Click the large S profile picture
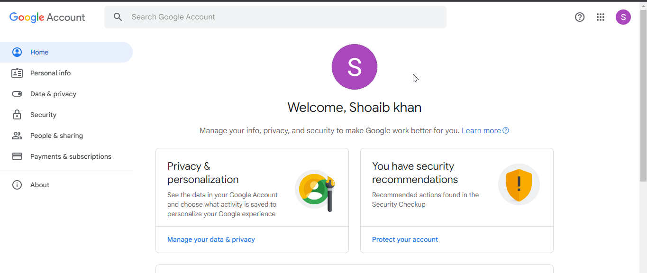Screen dimensions: 647x273 pyautogui.click(x=354, y=67)
